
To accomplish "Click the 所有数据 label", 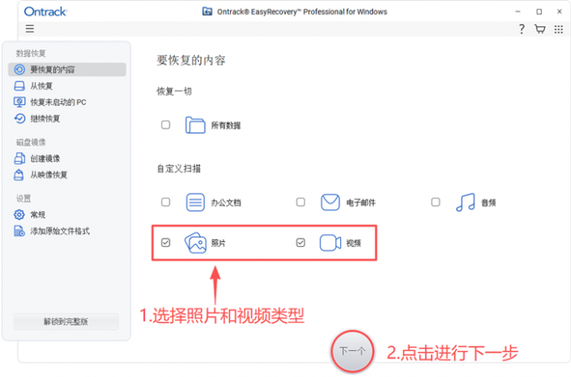I will (226, 126).
